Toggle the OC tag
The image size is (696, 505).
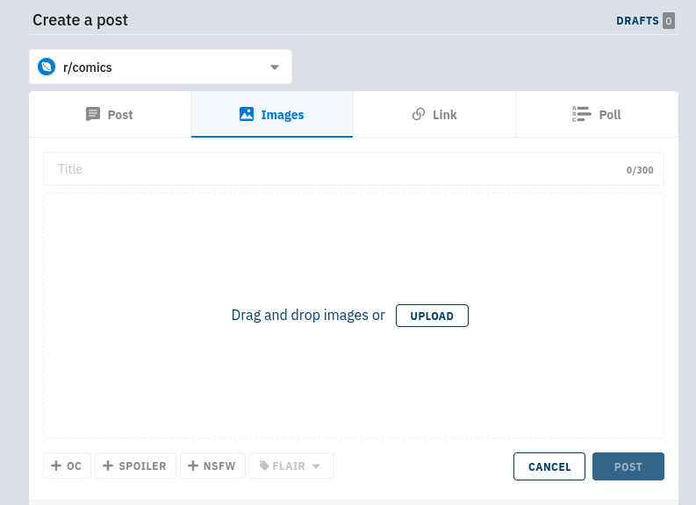pos(67,466)
